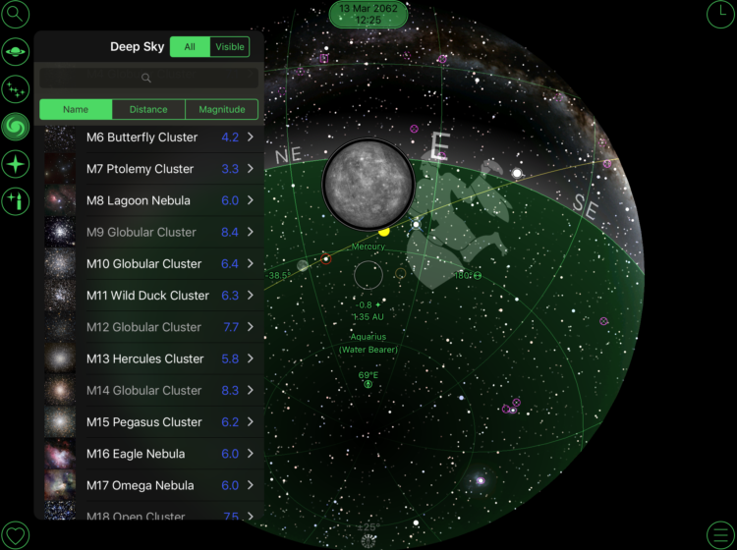Expand M8 Lagoon Nebula chevron

click(251, 200)
